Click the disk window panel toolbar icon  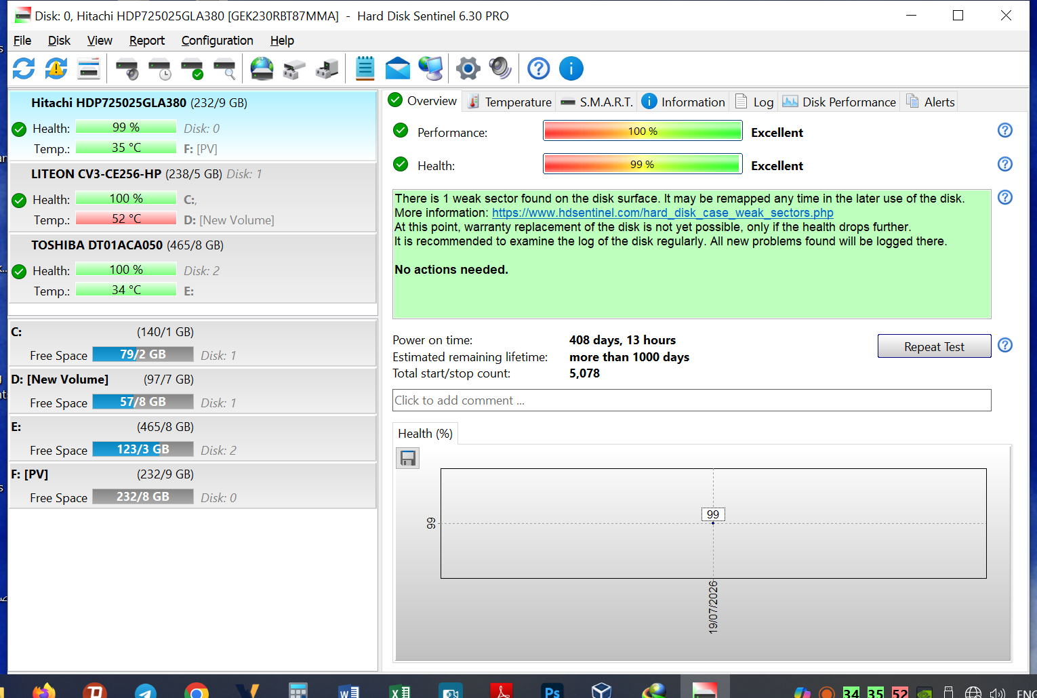click(x=89, y=68)
